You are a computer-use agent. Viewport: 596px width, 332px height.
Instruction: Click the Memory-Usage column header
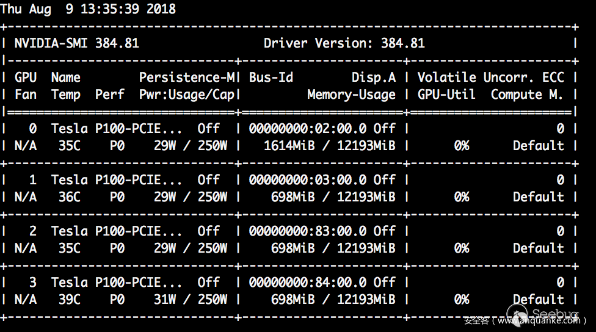tap(351, 95)
